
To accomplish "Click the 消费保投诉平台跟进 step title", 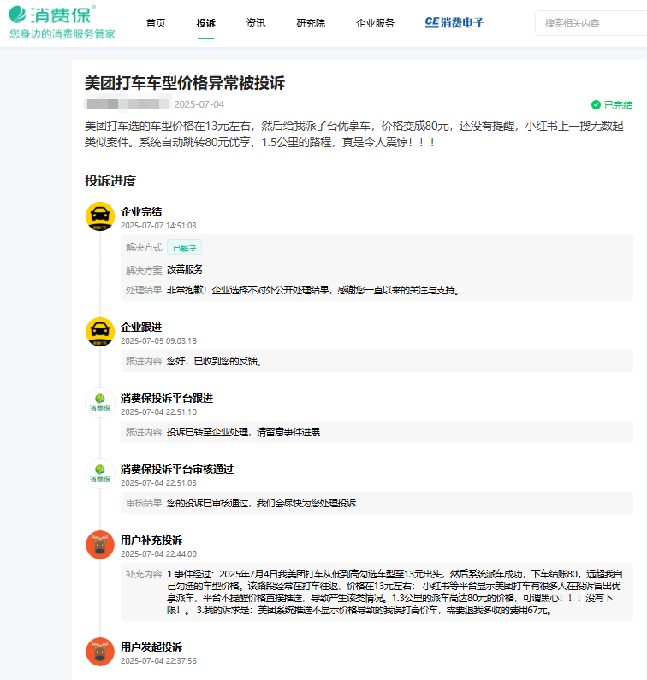I will (x=167, y=398).
